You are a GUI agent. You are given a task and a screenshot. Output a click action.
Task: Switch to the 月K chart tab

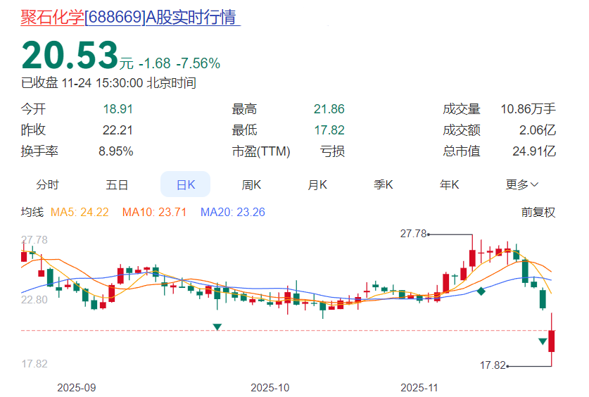(317, 184)
